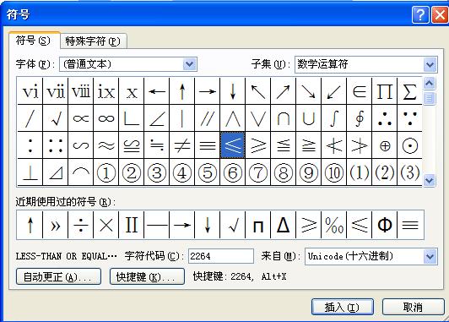Image resolution: width=449 pixels, height=322 pixels.
Task: Open the 字体 font dropdown
Action: 189,64
